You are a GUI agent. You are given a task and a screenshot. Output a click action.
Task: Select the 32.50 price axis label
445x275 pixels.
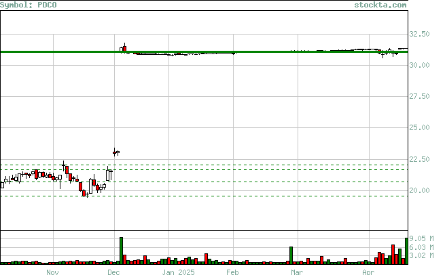[x=419, y=34]
